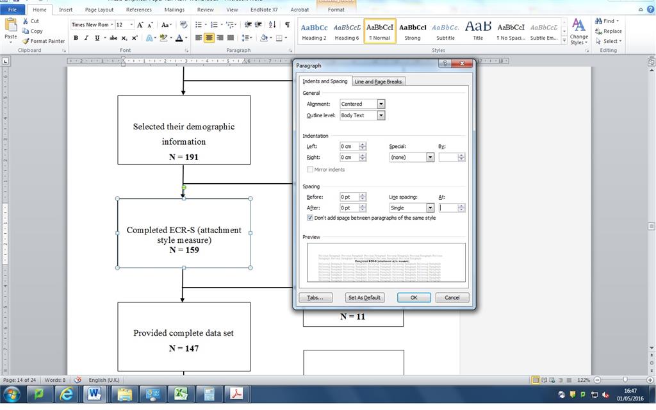
Task: Toggle 'Don't add space between paragraphs' checkbox
Action: tap(310, 218)
